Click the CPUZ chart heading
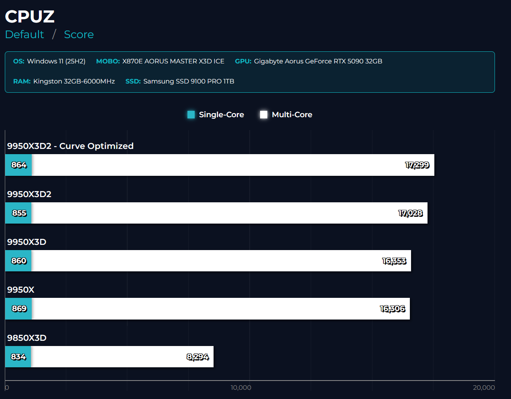The width and height of the screenshot is (511, 399). 30,17
